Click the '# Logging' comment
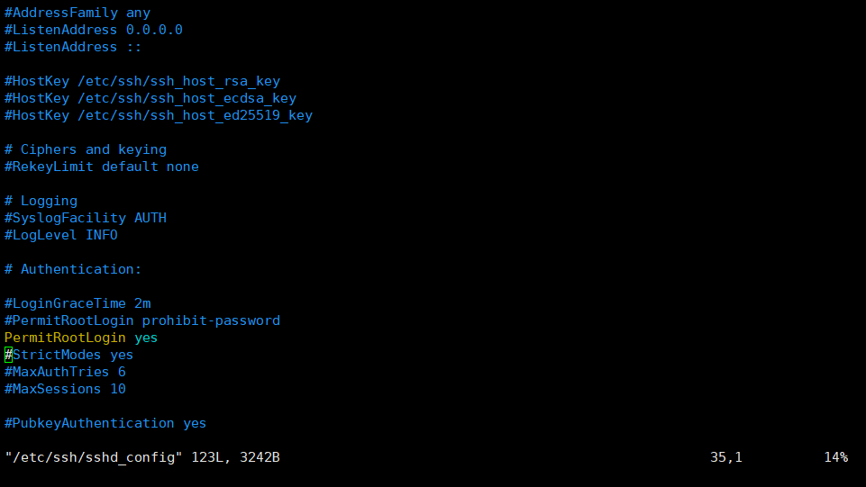 [41, 201]
